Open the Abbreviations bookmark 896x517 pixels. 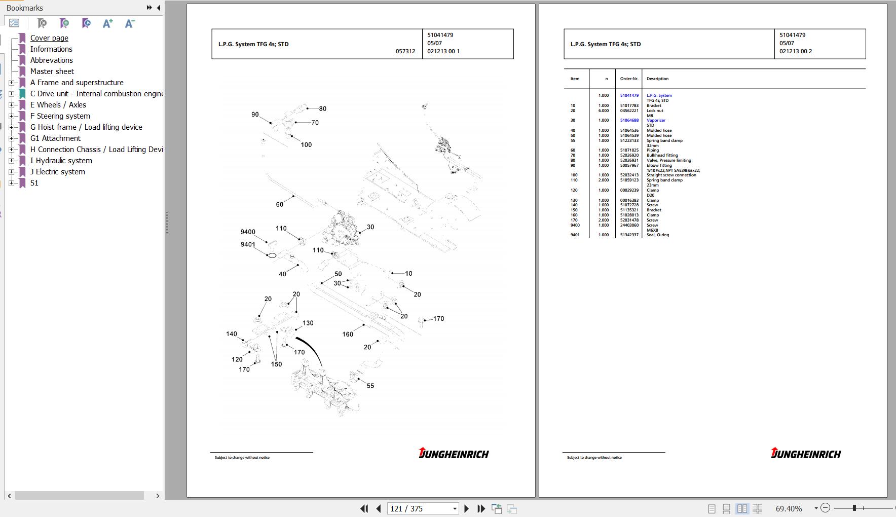point(51,60)
